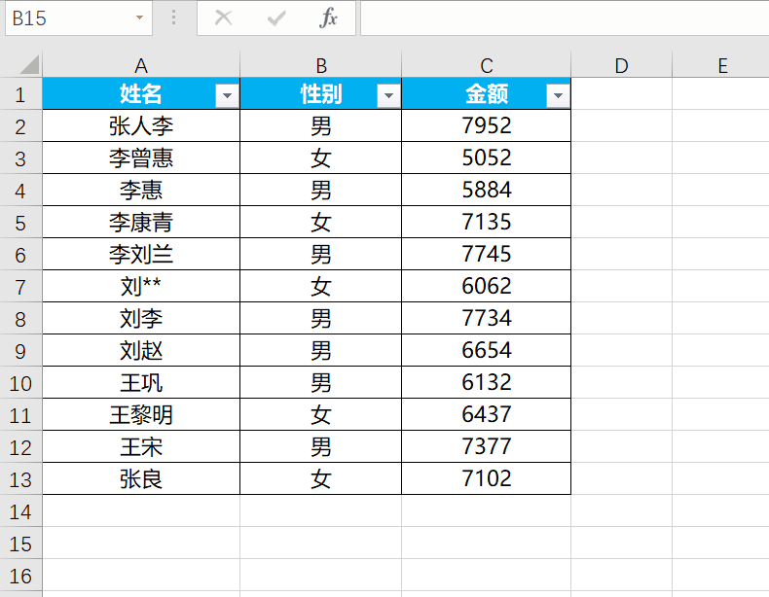Select the 性别 cell in row 2
The width and height of the screenshot is (769, 597).
tap(321, 125)
